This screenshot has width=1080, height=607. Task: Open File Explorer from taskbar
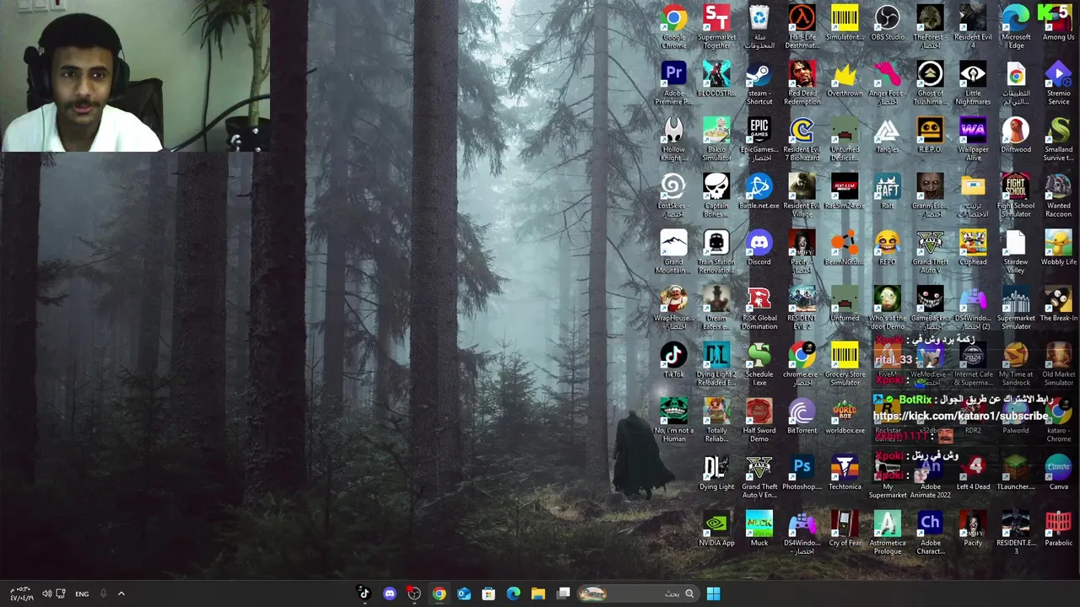(538, 594)
